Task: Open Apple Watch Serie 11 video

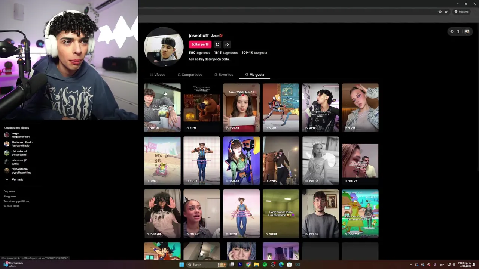Action: [x=241, y=108]
